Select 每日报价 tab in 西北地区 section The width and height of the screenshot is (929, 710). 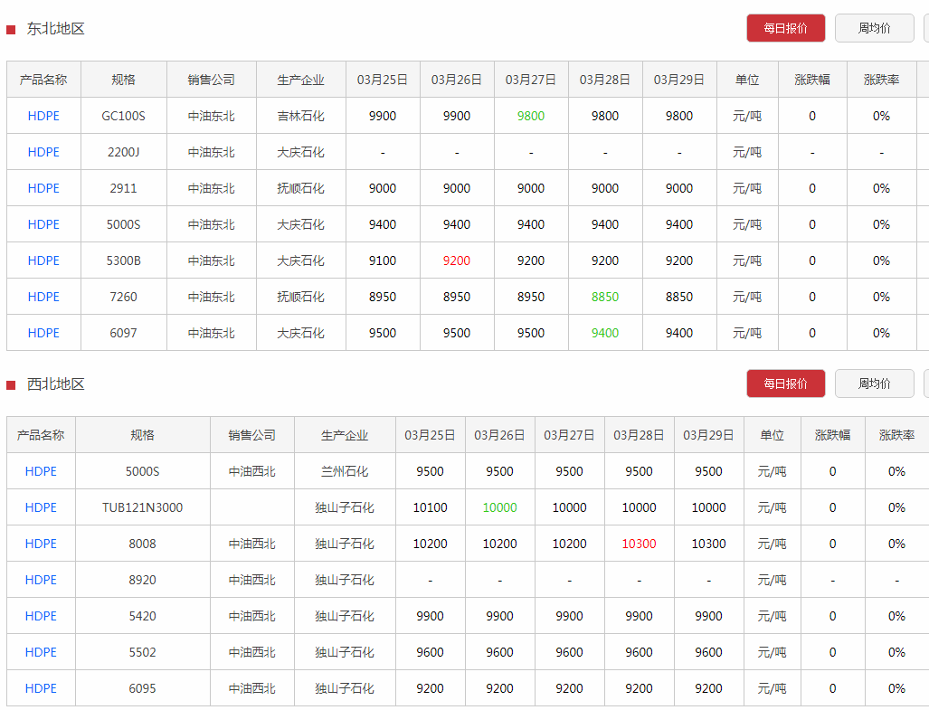785,383
